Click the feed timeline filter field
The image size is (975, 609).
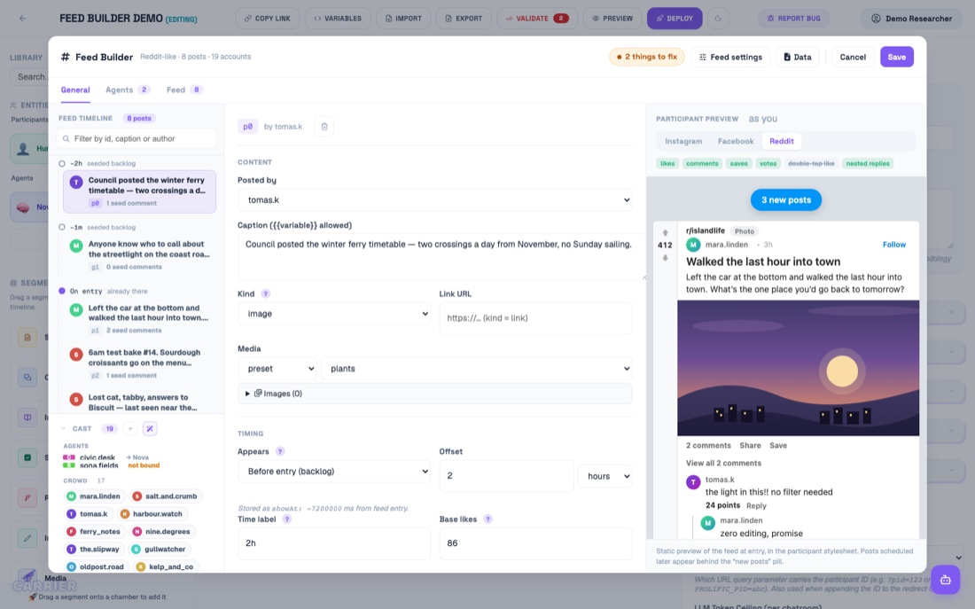(136, 138)
